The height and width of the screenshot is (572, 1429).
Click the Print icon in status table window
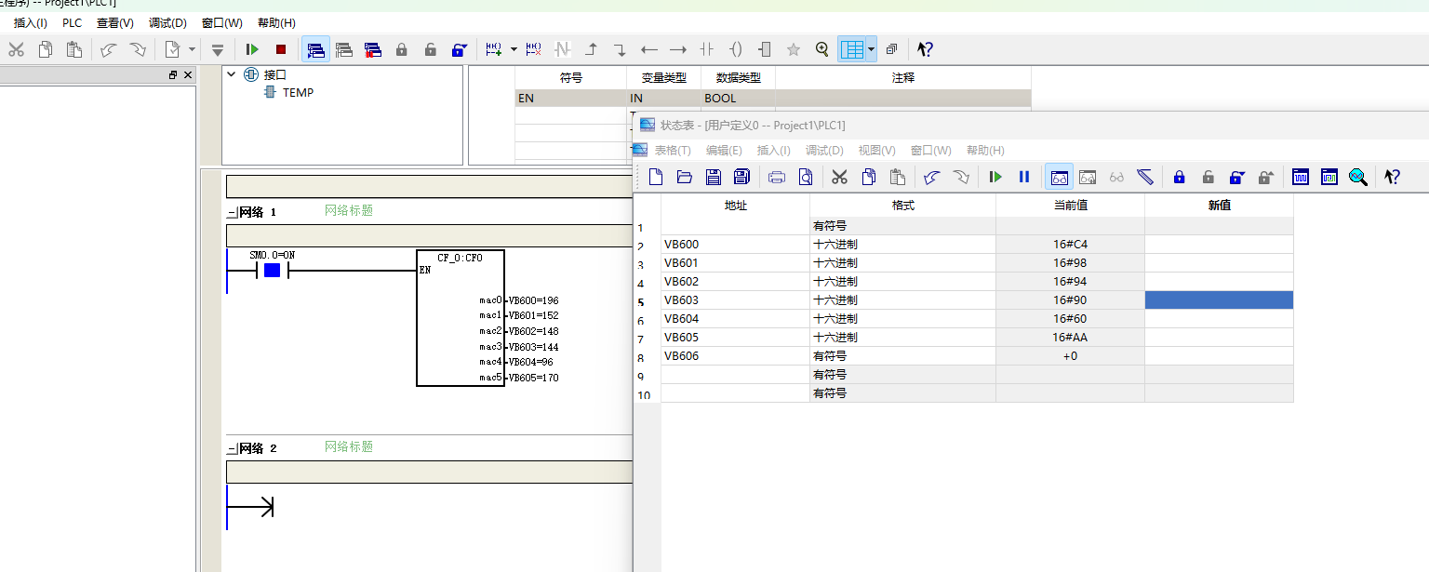coord(777,177)
